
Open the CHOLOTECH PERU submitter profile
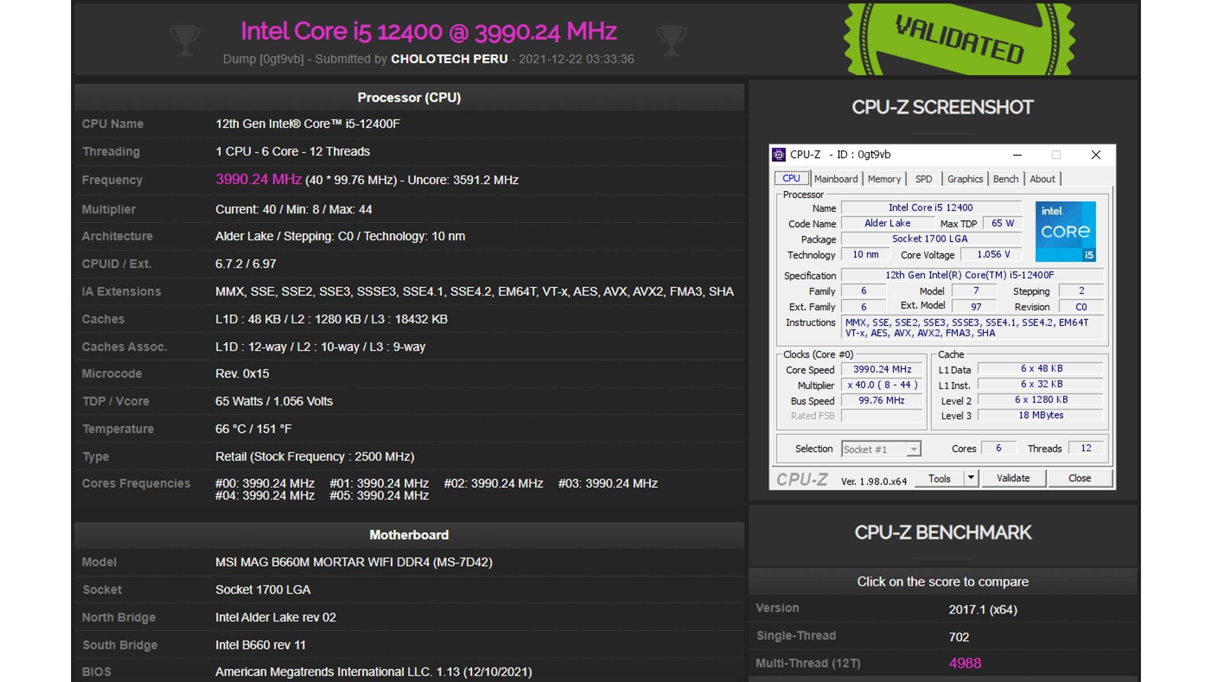(448, 59)
